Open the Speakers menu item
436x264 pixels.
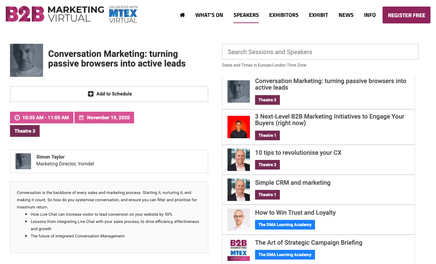coord(246,15)
